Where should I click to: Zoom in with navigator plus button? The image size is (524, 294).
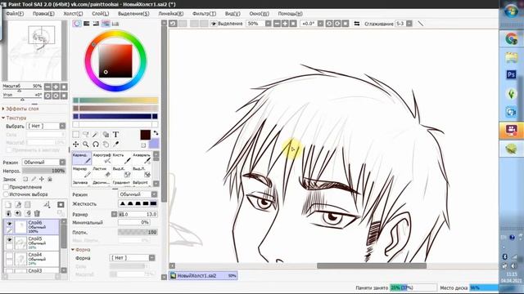pos(56,87)
